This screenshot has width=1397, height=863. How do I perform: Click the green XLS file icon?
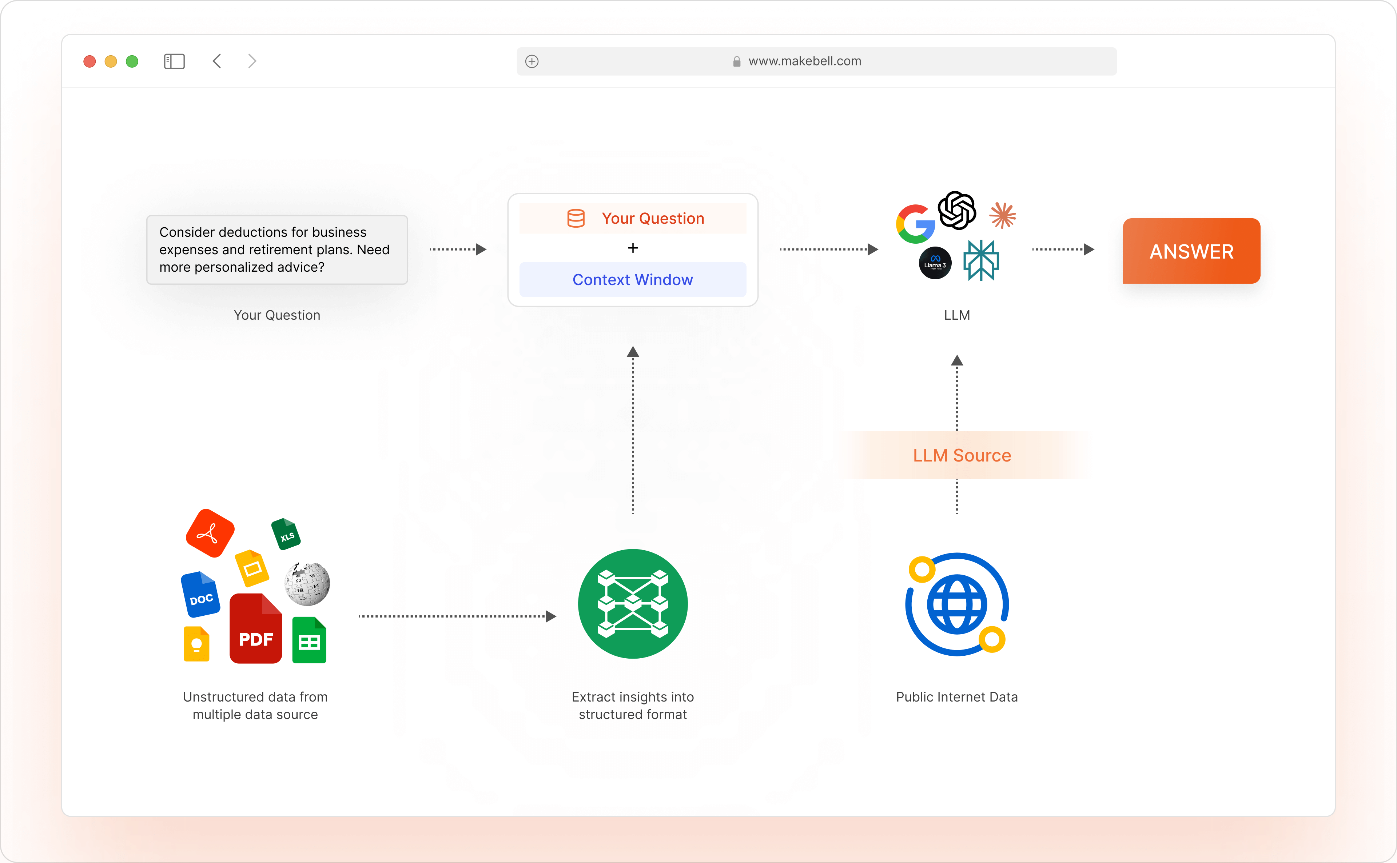pos(286,534)
